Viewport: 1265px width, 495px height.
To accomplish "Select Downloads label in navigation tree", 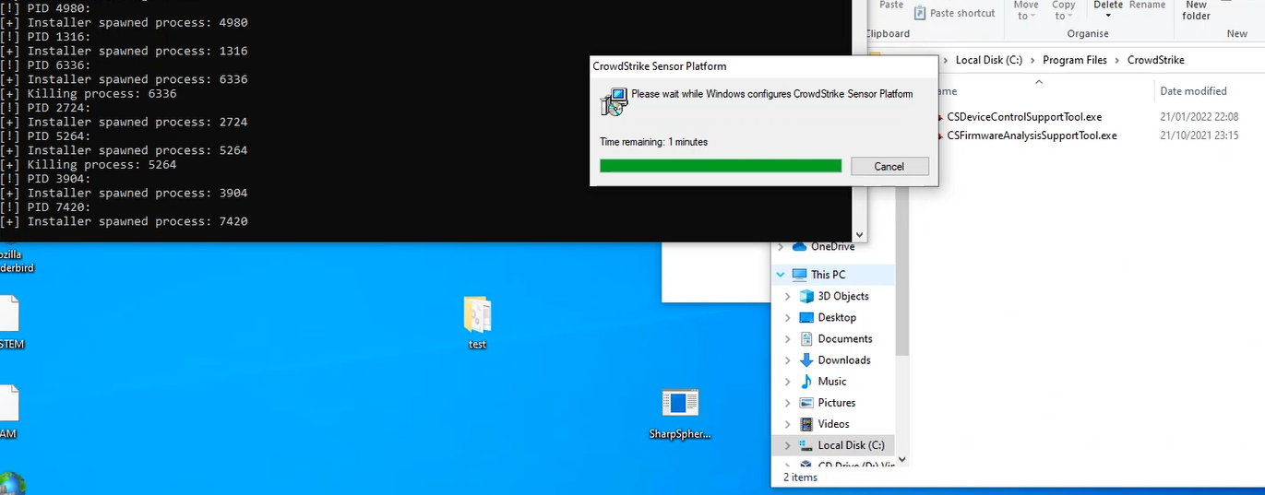I will click(844, 359).
